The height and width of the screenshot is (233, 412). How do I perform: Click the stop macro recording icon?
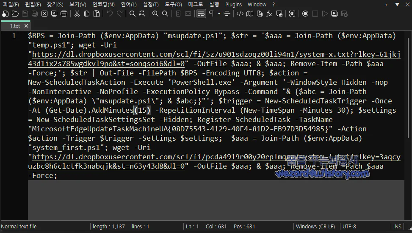tap(315, 14)
